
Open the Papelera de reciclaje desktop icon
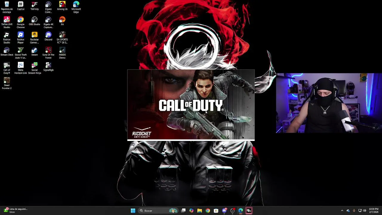(7, 7)
